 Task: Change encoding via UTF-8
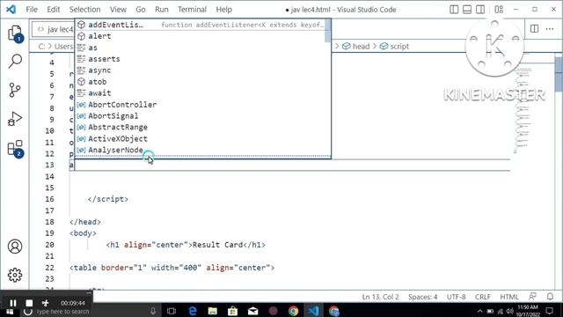point(456,297)
